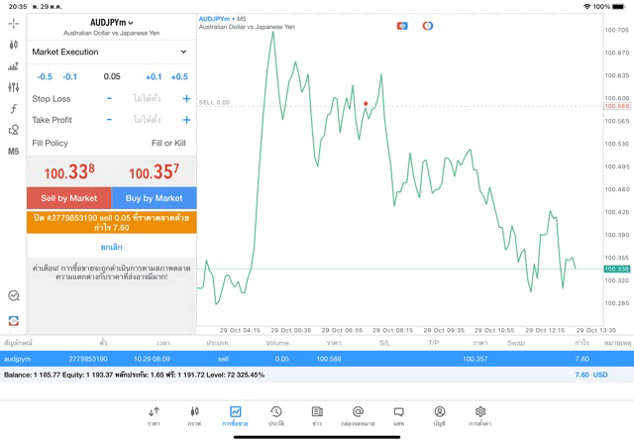
Task: Open the AUDJPYm symbol selector
Action: (111, 22)
